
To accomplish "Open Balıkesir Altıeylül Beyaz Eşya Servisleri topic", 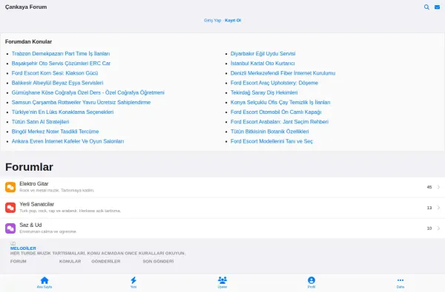I will 57,83.
